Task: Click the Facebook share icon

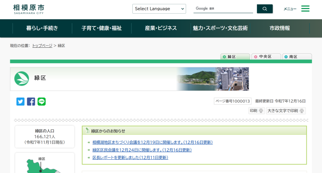Action: click(x=31, y=101)
